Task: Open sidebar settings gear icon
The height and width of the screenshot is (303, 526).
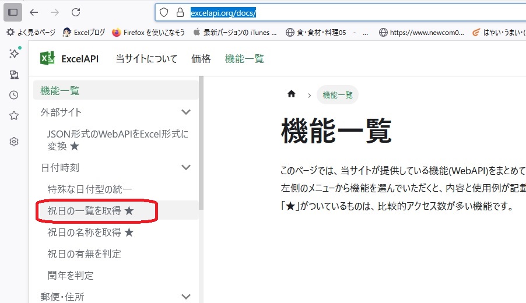Action: click(14, 142)
